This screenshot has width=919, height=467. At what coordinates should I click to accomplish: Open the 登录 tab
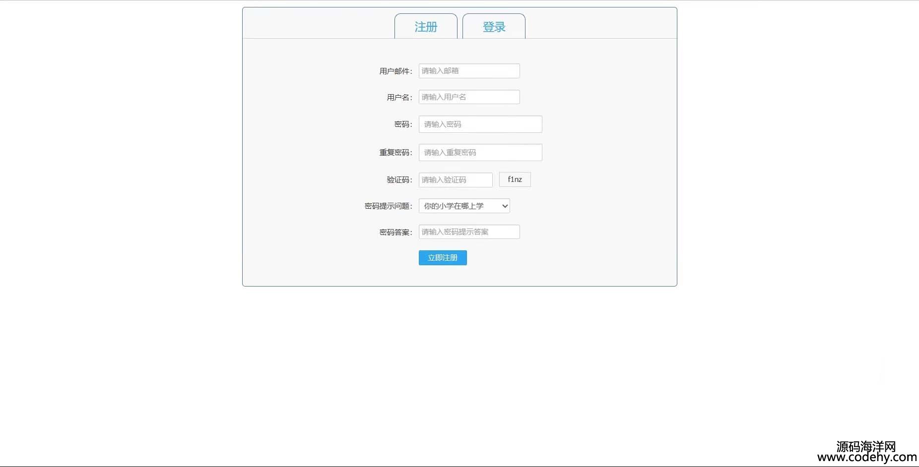(494, 26)
